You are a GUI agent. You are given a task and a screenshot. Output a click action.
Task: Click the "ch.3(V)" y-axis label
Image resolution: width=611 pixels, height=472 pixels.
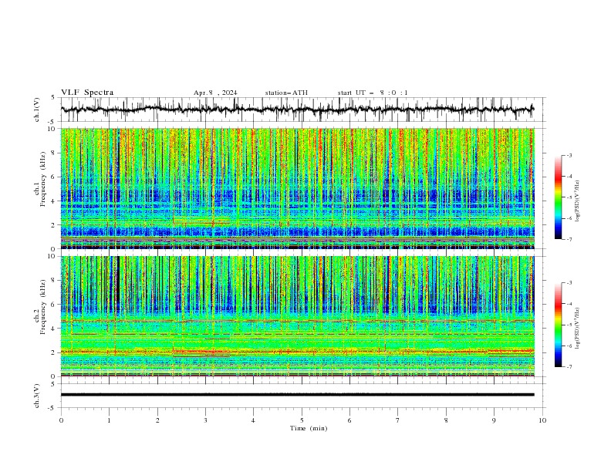point(37,396)
